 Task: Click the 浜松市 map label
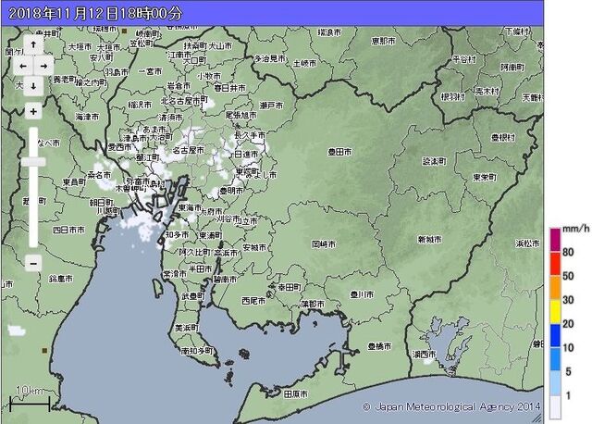pyautogui.click(x=527, y=243)
